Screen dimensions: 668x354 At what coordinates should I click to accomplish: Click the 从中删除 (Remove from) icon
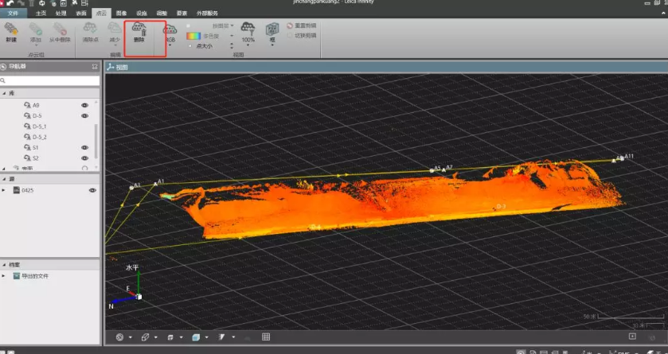tap(60, 29)
